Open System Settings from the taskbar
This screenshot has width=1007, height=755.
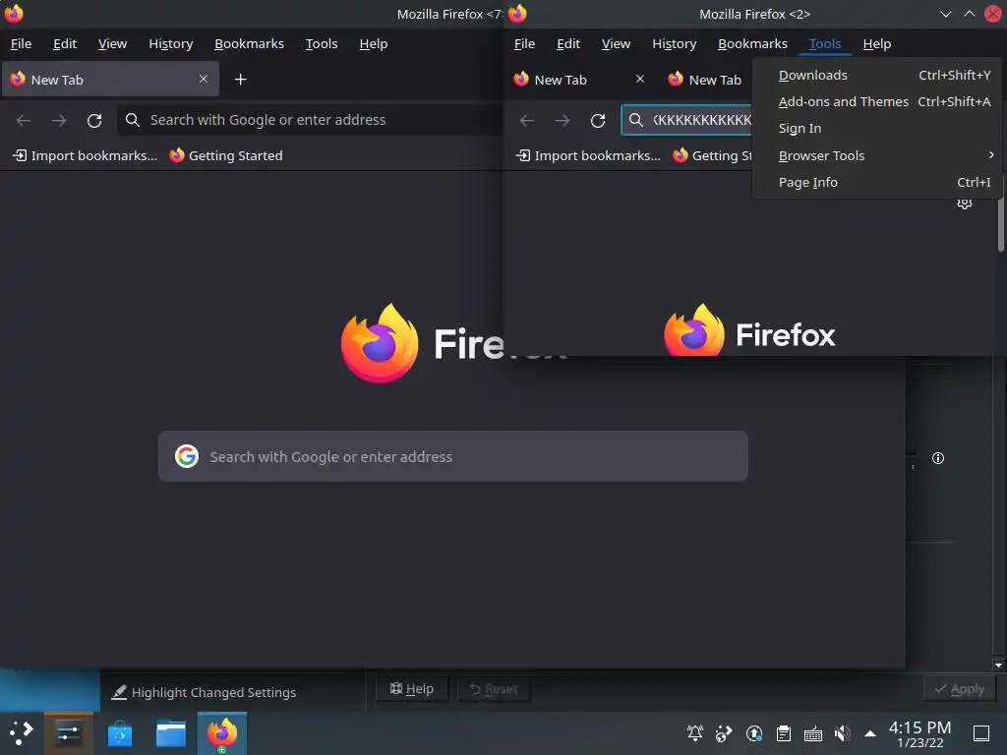pyautogui.click(x=69, y=732)
